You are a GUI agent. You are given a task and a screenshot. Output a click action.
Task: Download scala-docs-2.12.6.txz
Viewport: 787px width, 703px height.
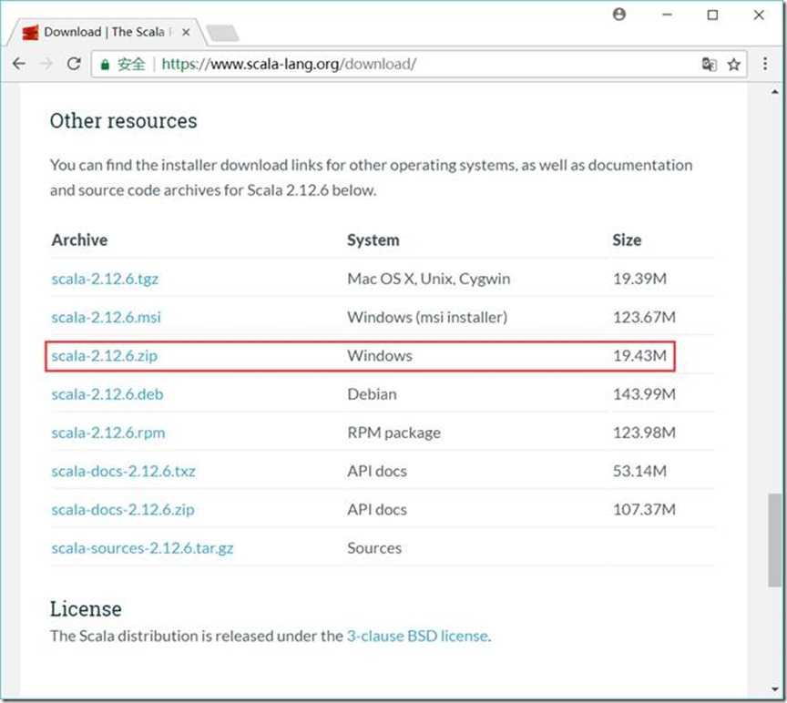click(124, 471)
